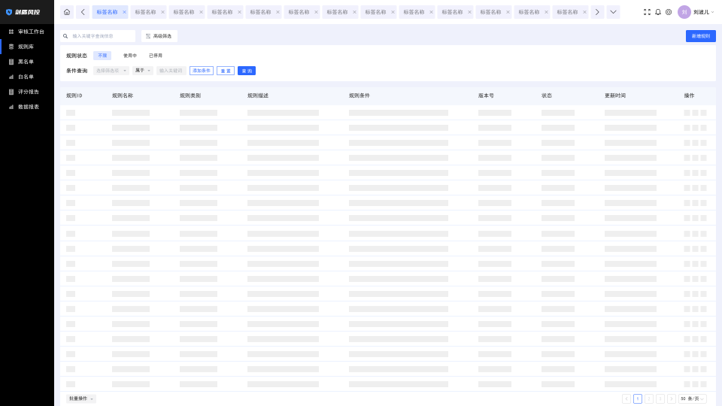Select page 2 in pagination
The image size is (722, 406).
649,398
